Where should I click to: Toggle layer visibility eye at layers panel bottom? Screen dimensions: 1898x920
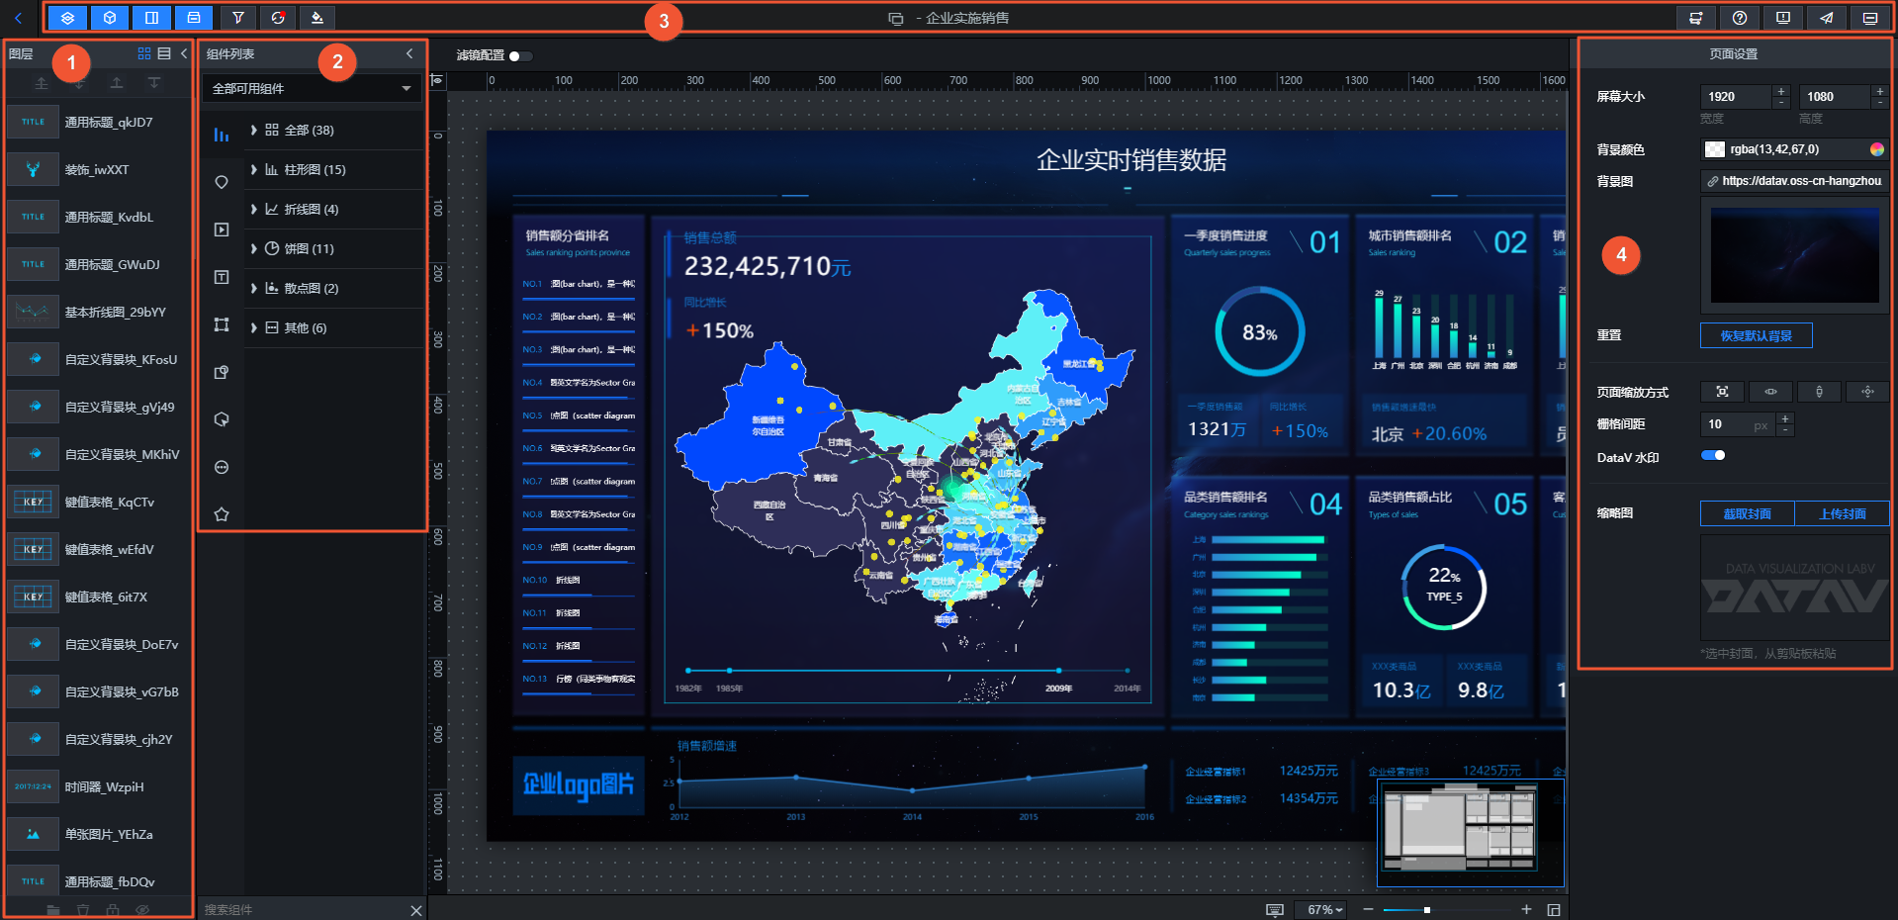point(142,910)
